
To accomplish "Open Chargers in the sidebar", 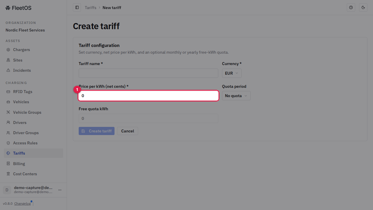I will [x=34, y=50].
